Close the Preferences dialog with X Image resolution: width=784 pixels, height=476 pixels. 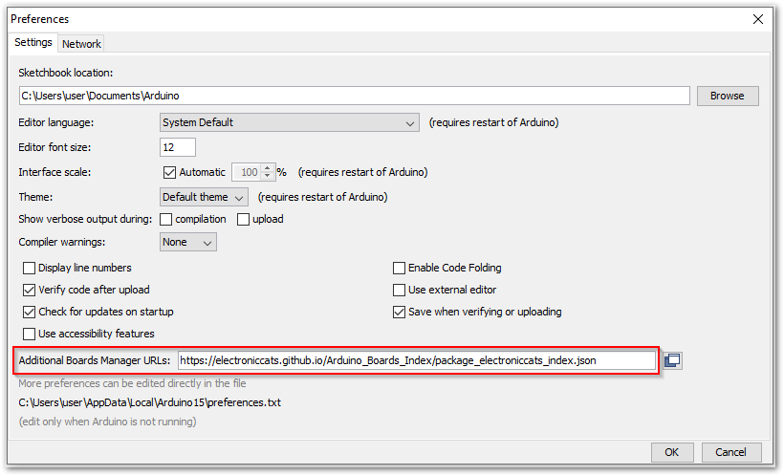tap(758, 19)
